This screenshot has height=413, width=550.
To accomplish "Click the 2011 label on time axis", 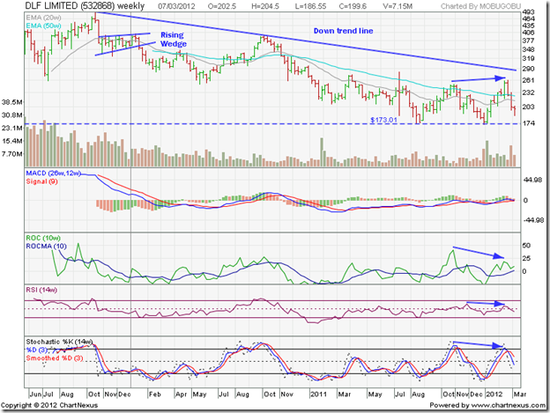I will pyautogui.click(x=318, y=395).
